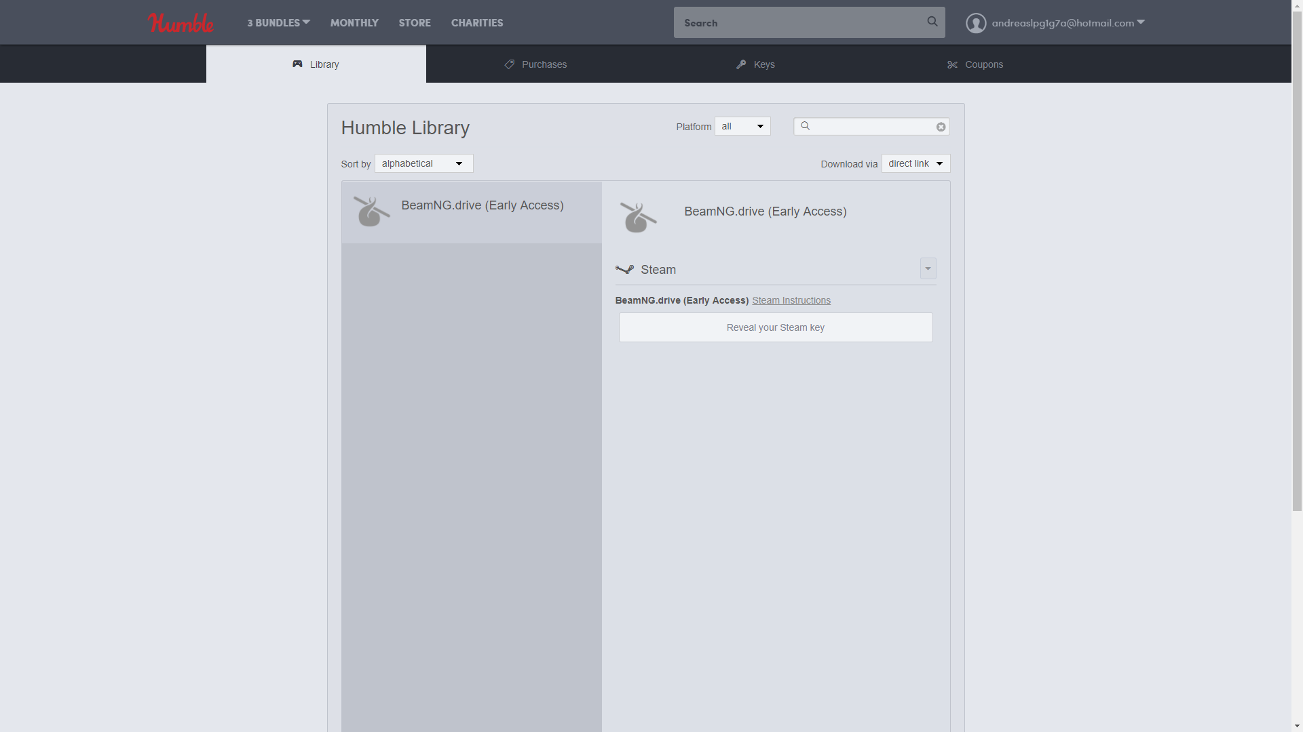Click the page vertical scrollbar
Viewport: 1303px width, 732px height.
(x=1297, y=261)
